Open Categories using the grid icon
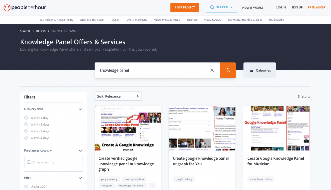The width and height of the screenshot is (331, 190). (251, 70)
